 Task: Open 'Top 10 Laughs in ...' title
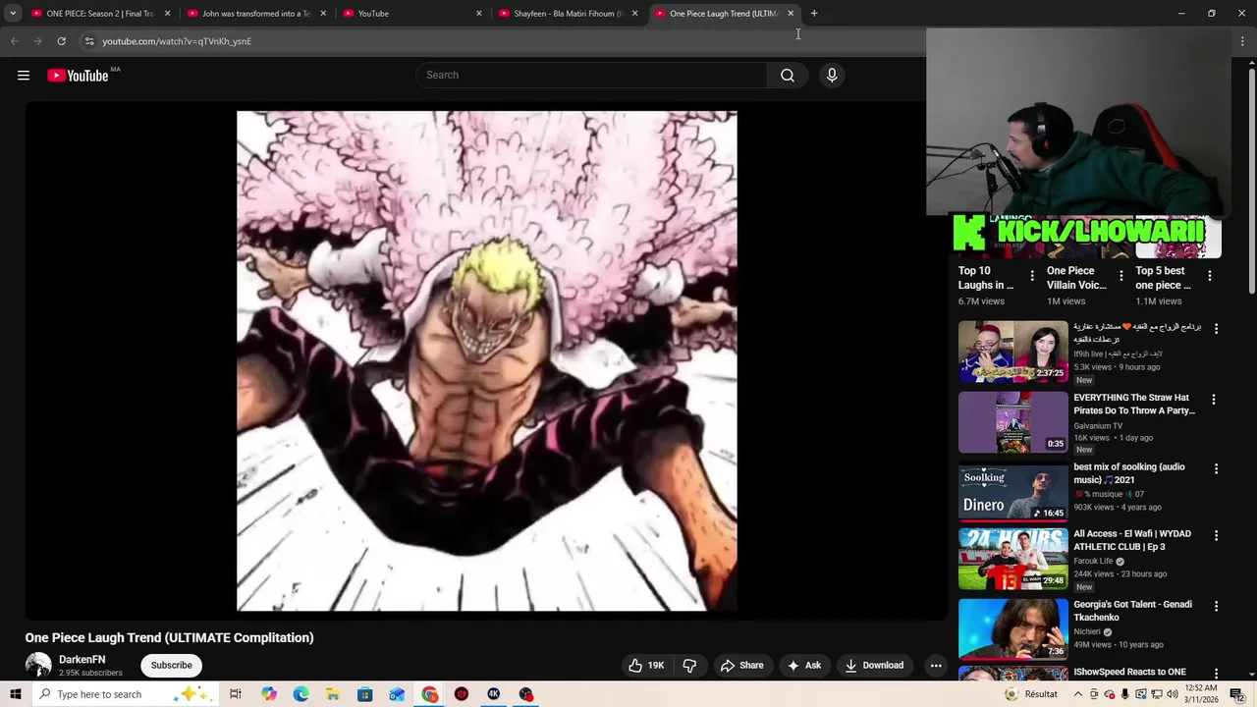tap(986, 278)
